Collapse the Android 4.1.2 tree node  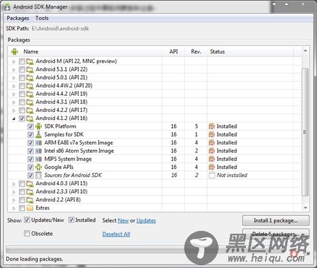pos(14,119)
